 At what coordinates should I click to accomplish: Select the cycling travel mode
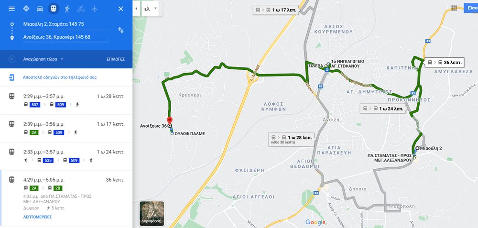click(x=81, y=9)
